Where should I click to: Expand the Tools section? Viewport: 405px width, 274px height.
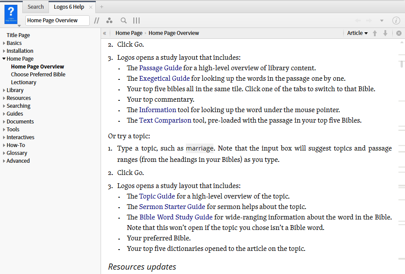[x=4, y=130]
